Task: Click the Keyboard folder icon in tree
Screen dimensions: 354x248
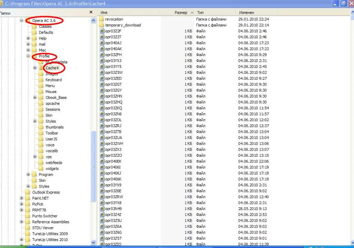Action: 41,80
